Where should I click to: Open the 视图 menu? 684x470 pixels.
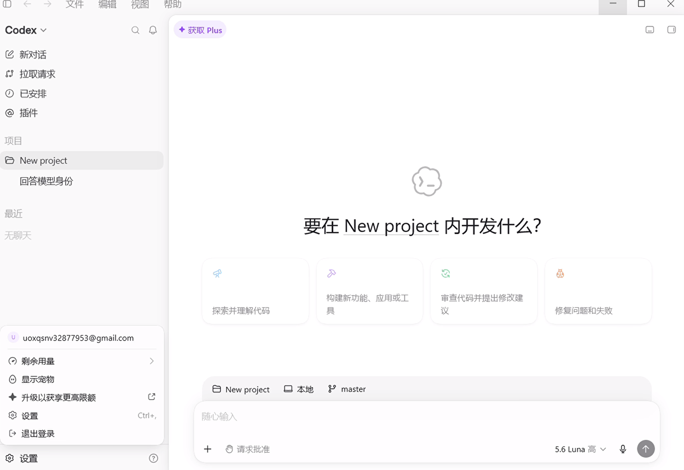[x=140, y=4]
